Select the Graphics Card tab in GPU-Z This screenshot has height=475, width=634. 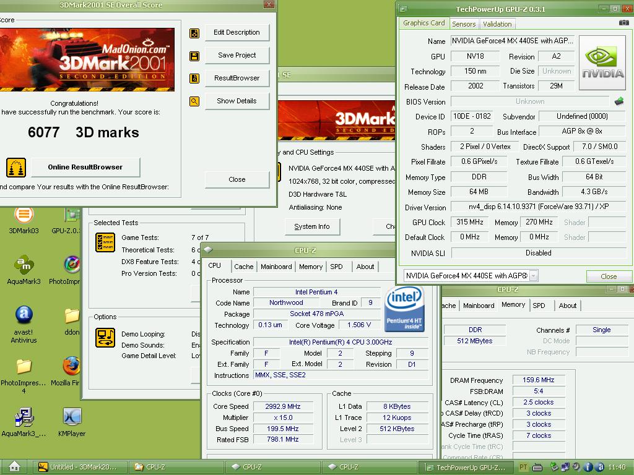click(423, 23)
